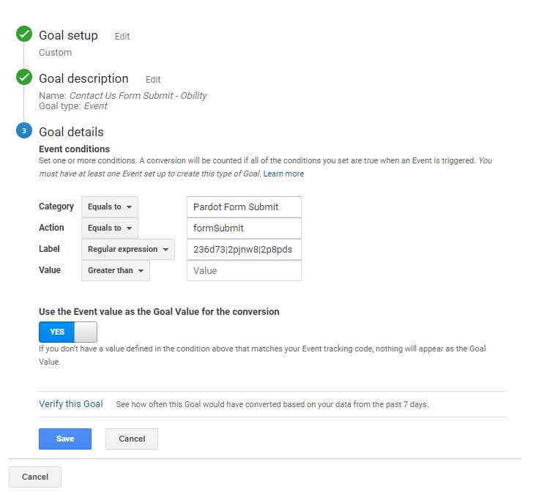
Task: Open the Learn more link
Action: [x=283, y=174]
